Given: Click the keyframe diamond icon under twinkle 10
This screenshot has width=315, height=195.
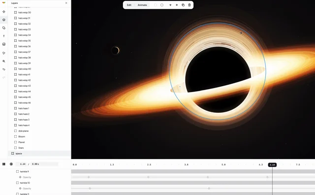Looking at the screenshot, I should [x=20, y=189].
